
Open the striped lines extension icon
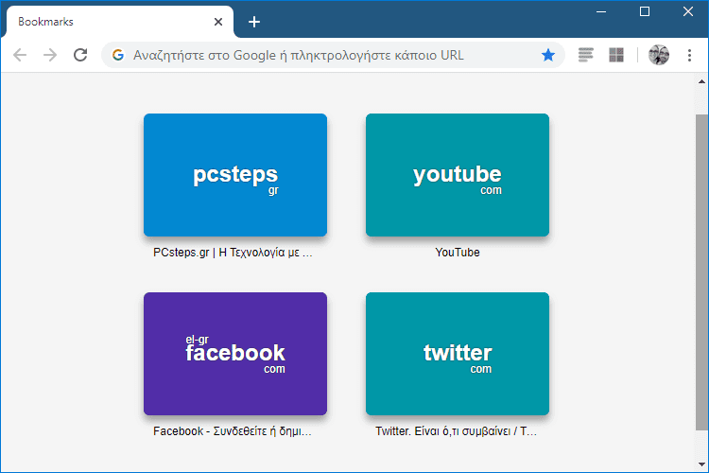pyautogui.click(x=585, y=55)
